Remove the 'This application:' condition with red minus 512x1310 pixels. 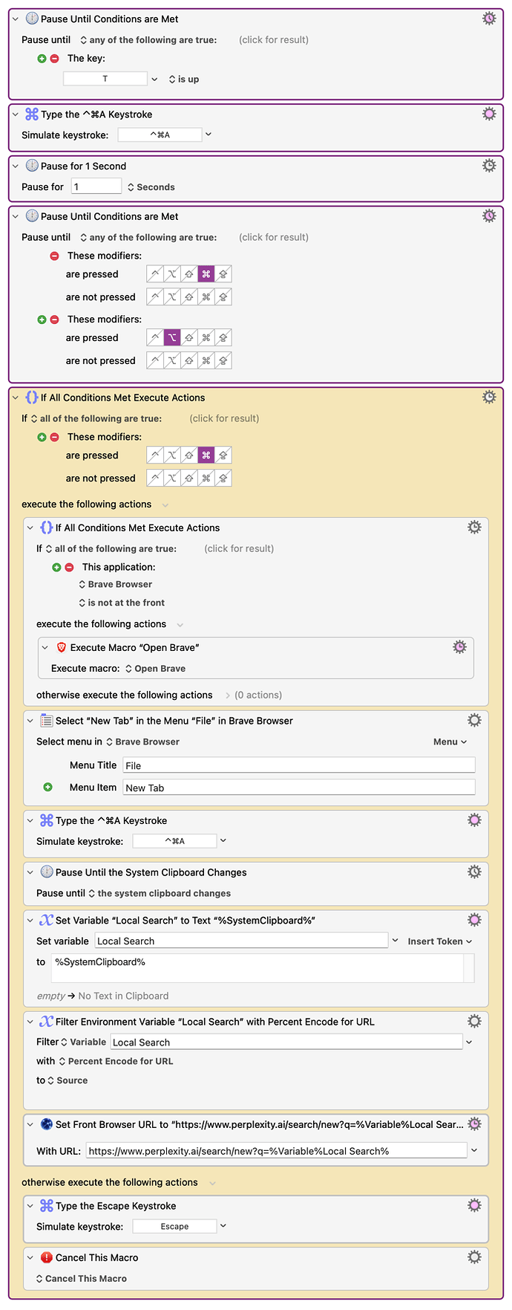(x=69, y=568)
